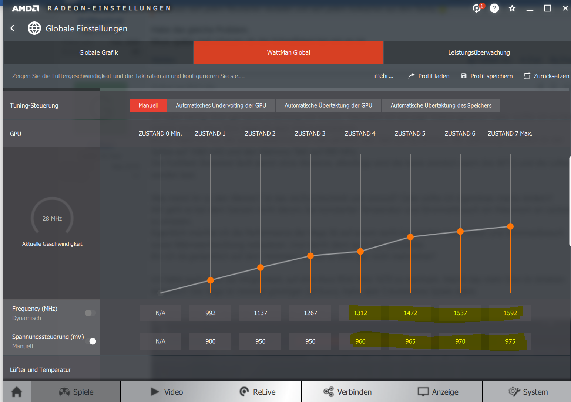Click the frequency field showing 1137
The image size is (571, 402).
260,313
